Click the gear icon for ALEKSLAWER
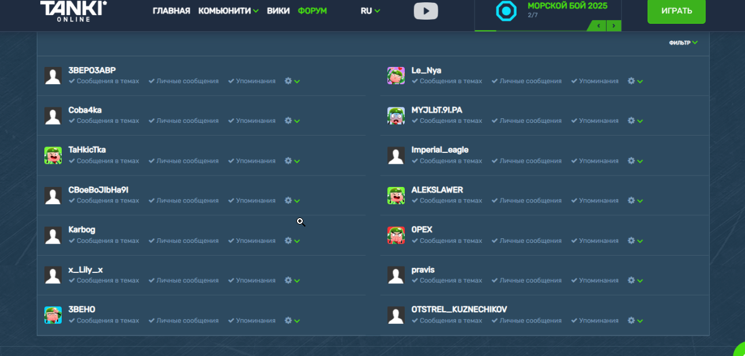 tap(631, 200)
